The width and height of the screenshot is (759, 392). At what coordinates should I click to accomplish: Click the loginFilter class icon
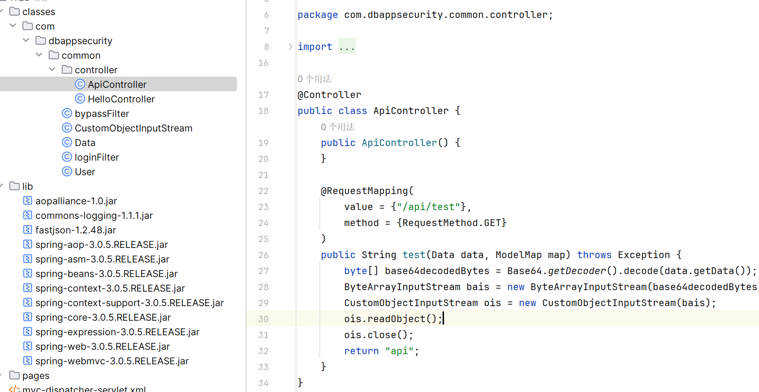tap(67, 157)
